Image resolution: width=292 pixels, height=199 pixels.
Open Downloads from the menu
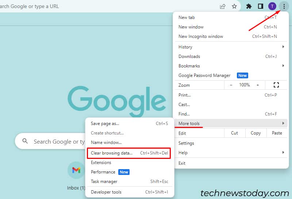[231, 56]
